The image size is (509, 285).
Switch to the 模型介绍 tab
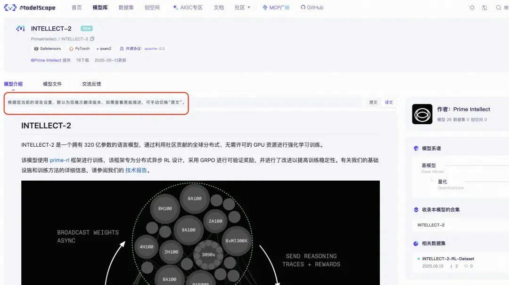pyautogui.click(x=13, y=84)
